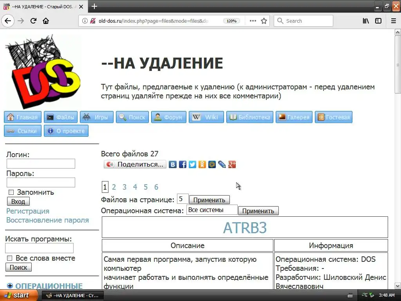This screenshot has height=301, width=401.
Task: Click the browser forward arrow
Action: click(21, 21)
